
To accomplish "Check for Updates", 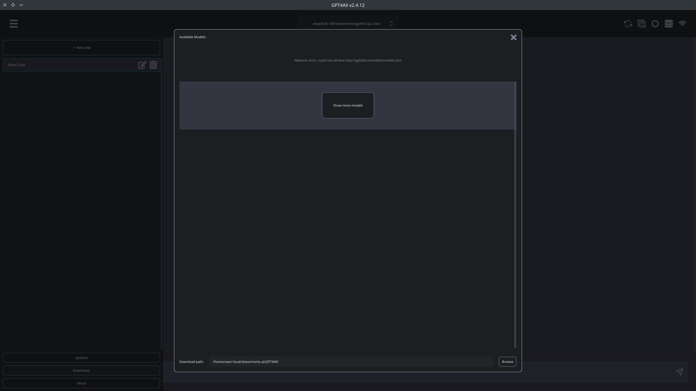I will tap(81, 358).
